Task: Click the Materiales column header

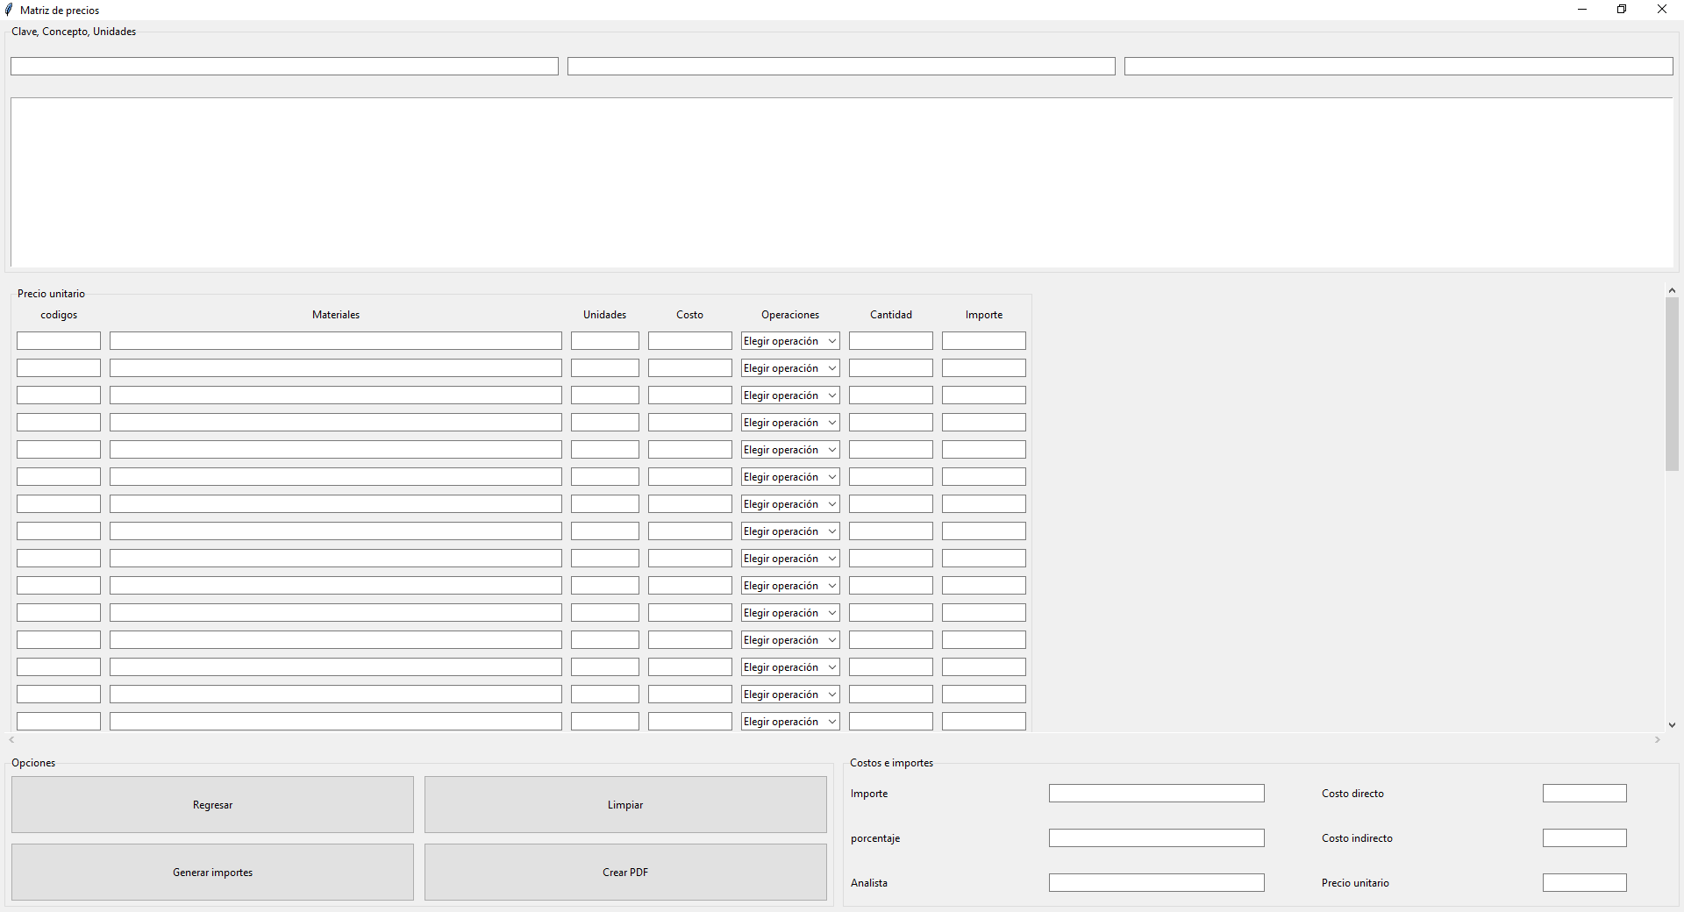Action: 336,315
